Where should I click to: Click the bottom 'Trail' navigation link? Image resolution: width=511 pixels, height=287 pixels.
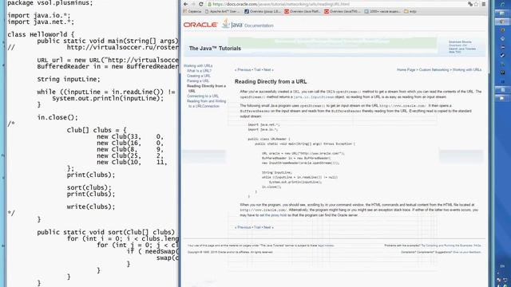click(257, 227)
